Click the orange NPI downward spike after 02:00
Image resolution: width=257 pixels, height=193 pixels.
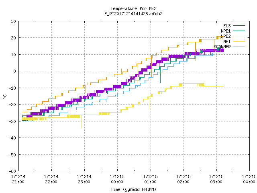(x=196, y=52)
